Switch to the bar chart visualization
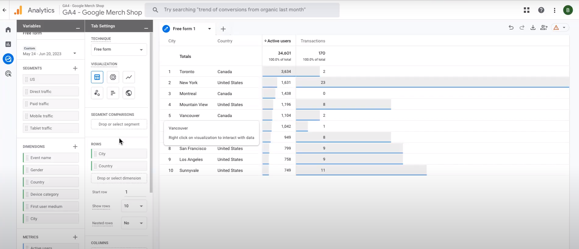Image resolution: width=579 pixels, height=249 pixels. pyautogui.click(x=113, y=93)
